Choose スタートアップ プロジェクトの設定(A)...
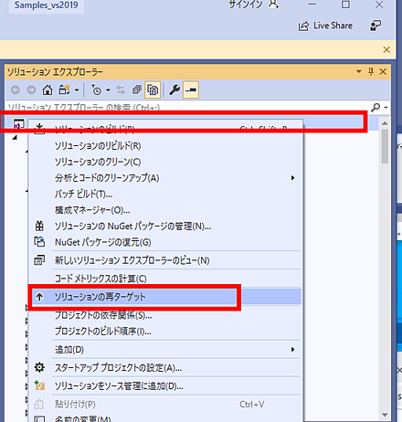Image resolution: width=402 pixels, height=422 pixels. (x=166, y=368)
